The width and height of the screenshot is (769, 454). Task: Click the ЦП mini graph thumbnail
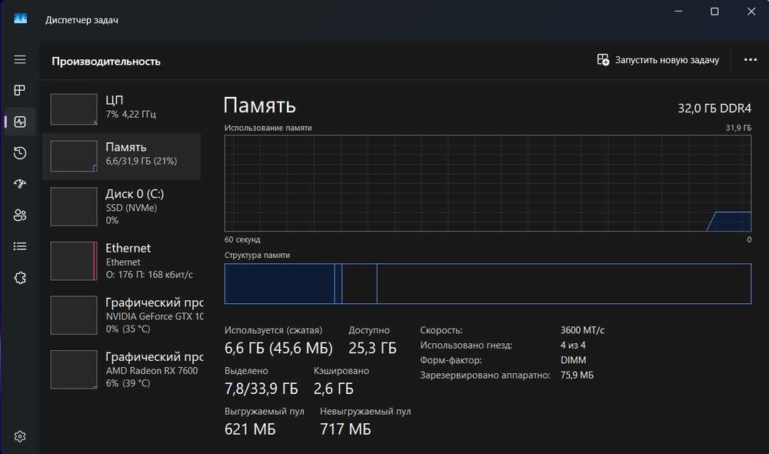click(x=74, y=109)
